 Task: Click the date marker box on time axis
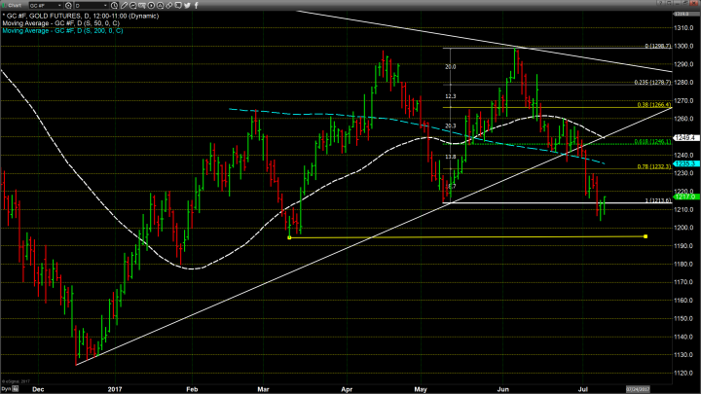point(638,389)
